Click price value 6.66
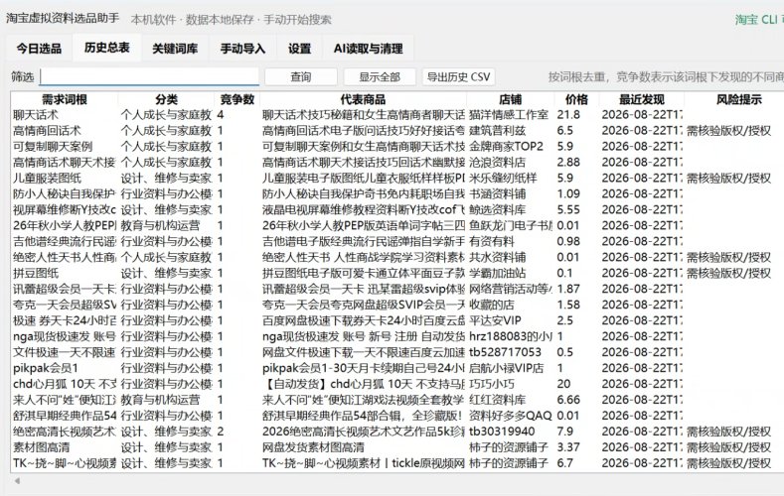Viewport: 784px width, 496px height. 568,400
